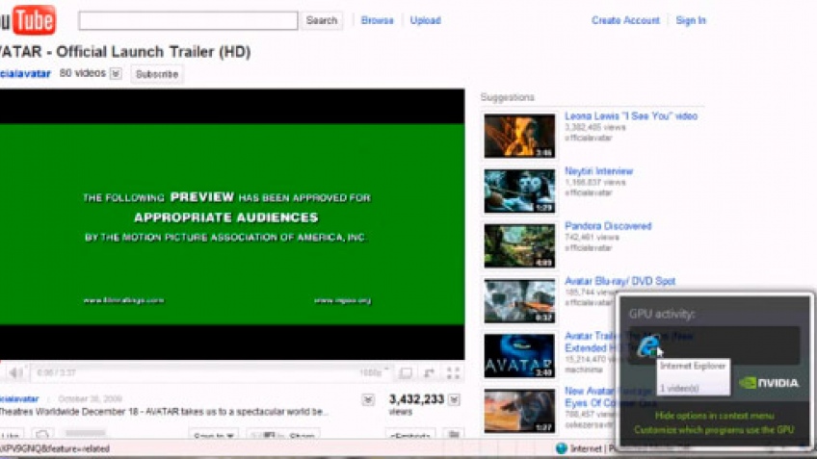Mute the video with the speaker icon
Screen dimensions: 817x459
pos(16,372)
